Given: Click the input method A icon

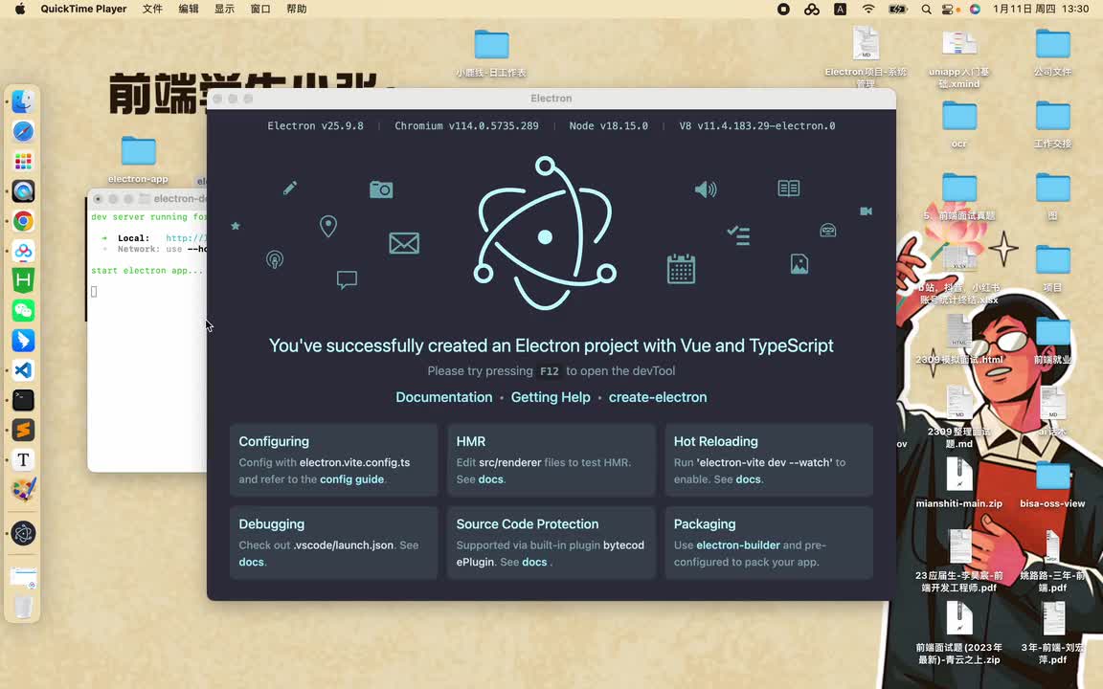Looking at the screenshot, I should [840, 10].
